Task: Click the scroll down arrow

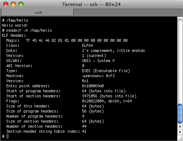Action: 180,132
